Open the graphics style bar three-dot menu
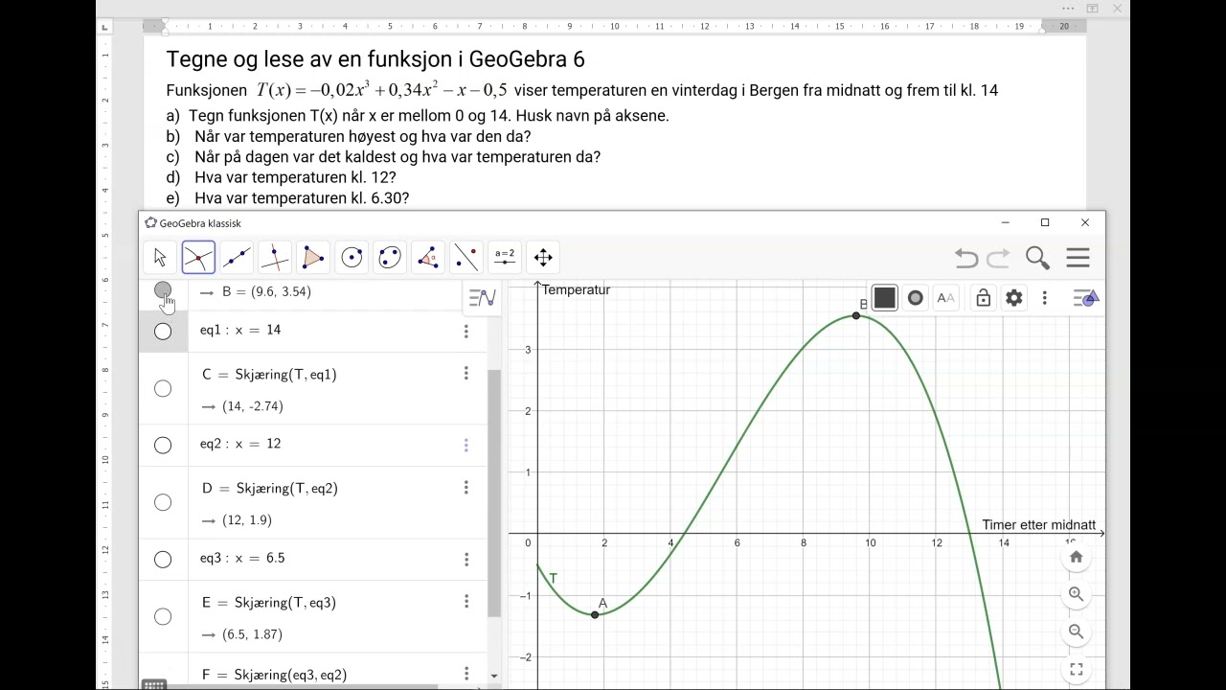 pos(1045,298)
